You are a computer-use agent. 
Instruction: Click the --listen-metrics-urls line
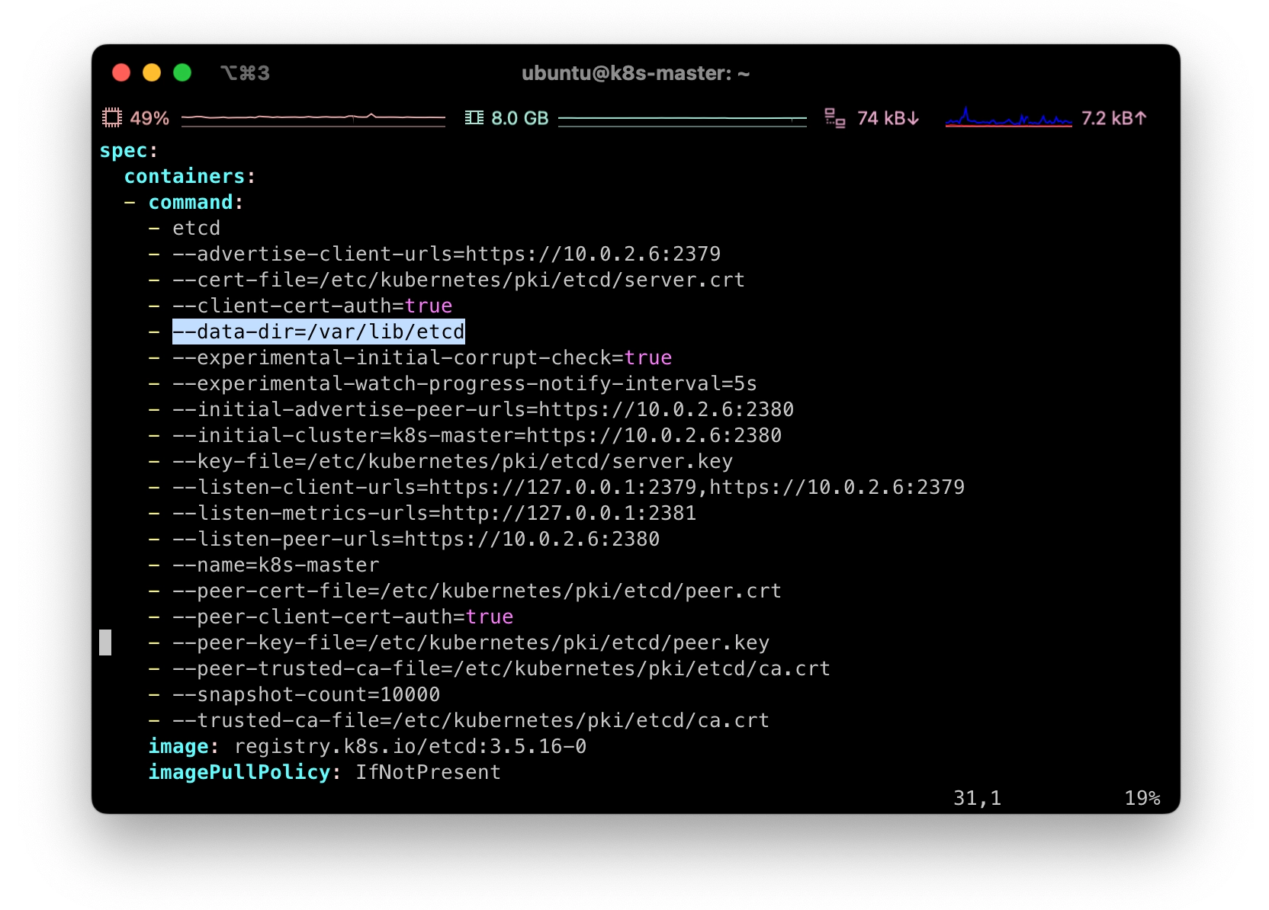[x=434, y=513]
